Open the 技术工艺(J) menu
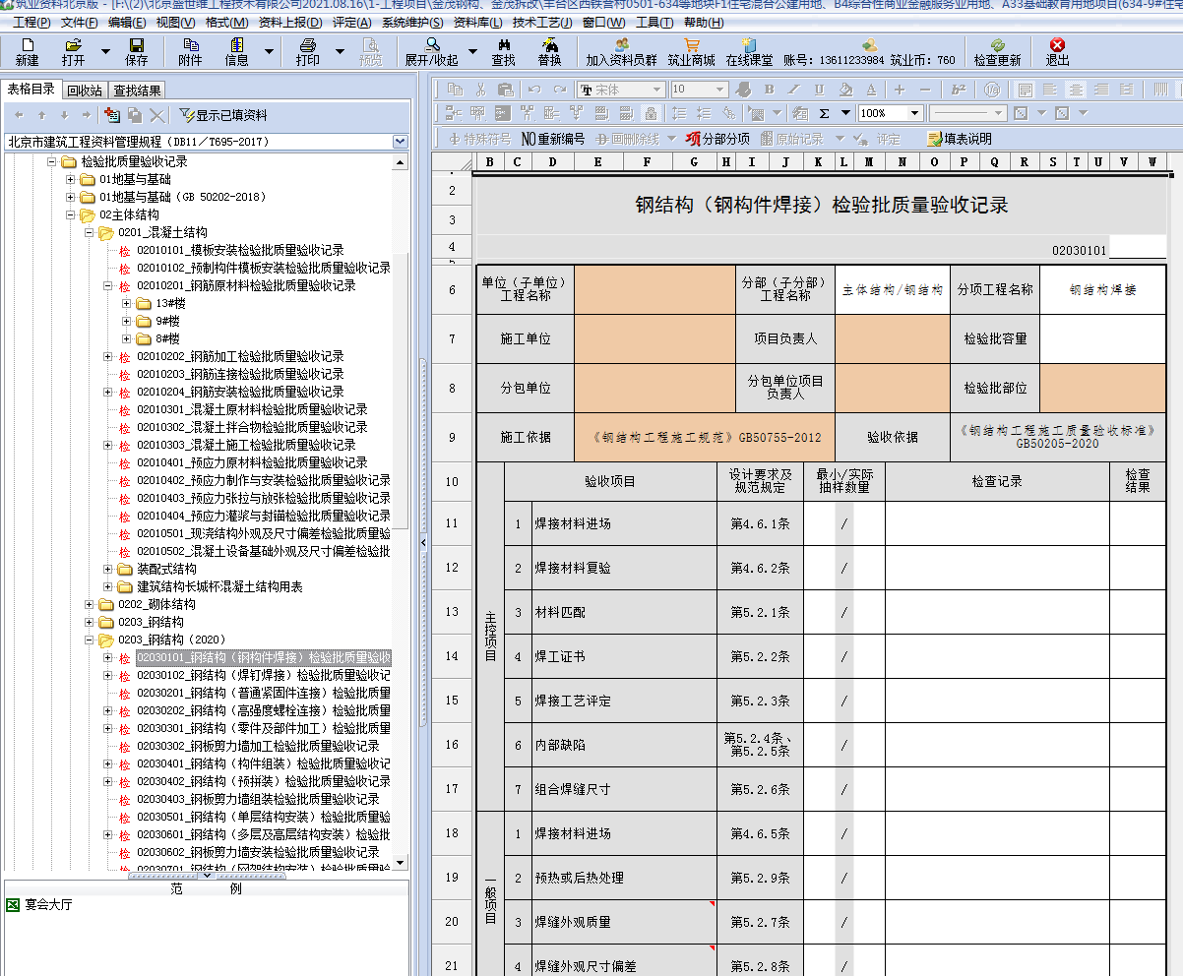 tap(542, 23)
